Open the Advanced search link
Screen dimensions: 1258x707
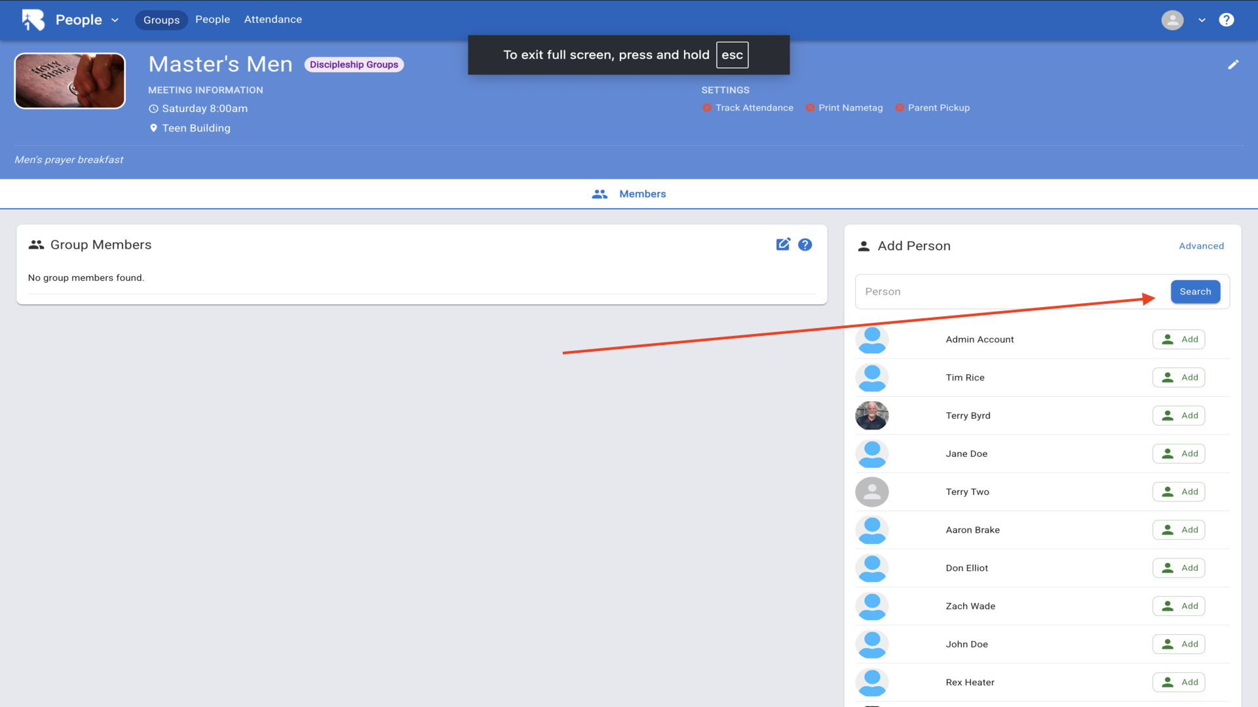point(1201,246)
